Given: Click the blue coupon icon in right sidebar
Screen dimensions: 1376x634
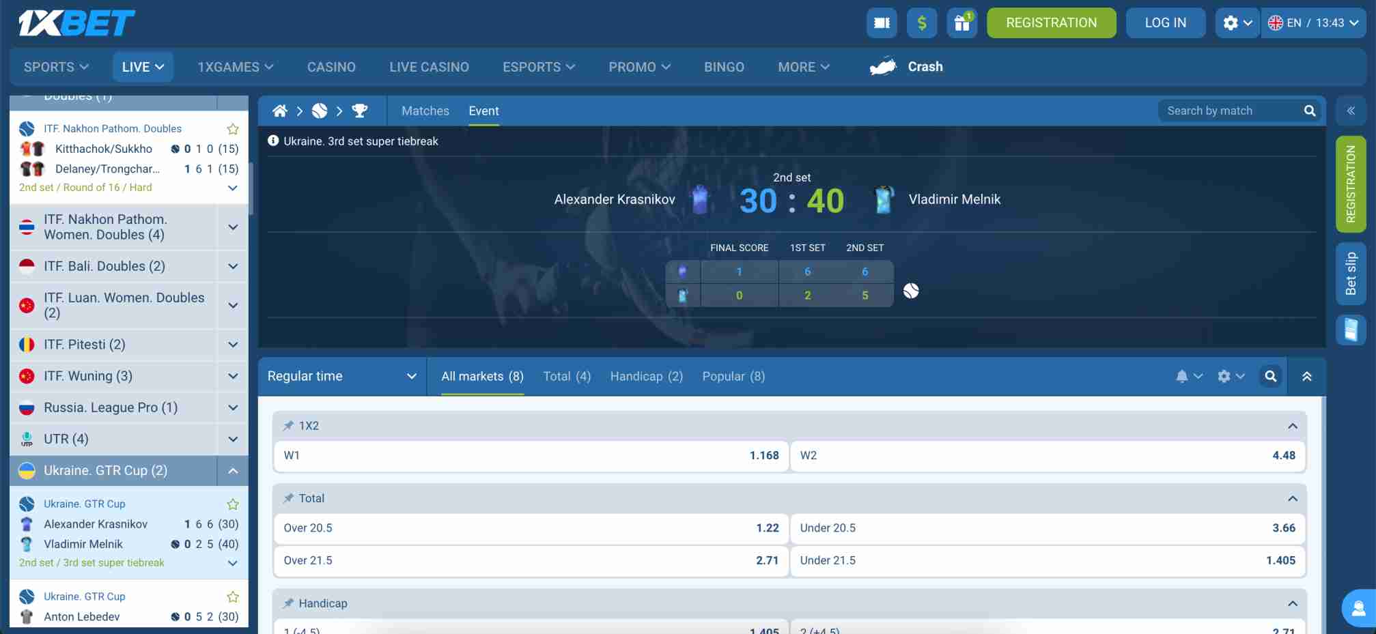Looking at the screenshot, I should (x=1351, y=330).
